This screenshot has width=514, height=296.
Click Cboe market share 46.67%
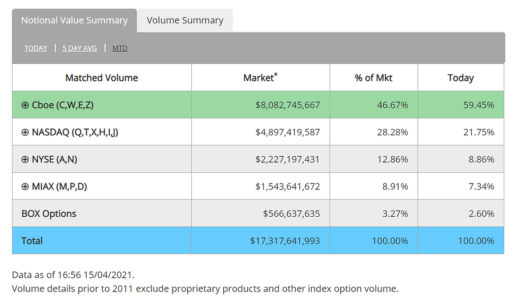point(392,105)
